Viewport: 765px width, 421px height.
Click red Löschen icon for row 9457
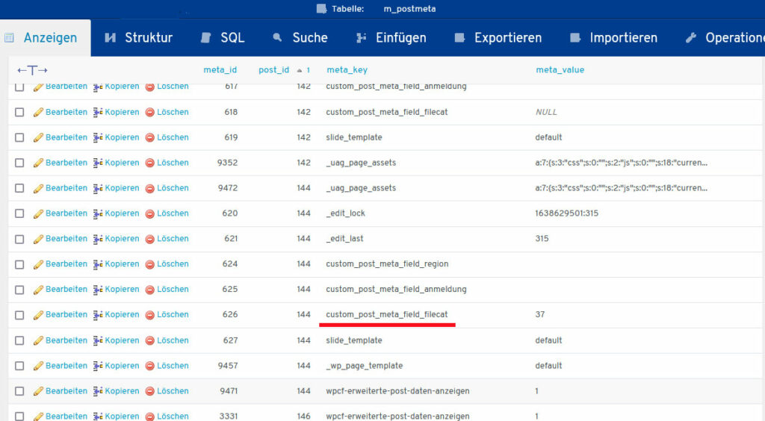click(x=149, y=366)
